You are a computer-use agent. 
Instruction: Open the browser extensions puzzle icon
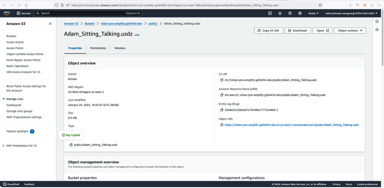372,5
